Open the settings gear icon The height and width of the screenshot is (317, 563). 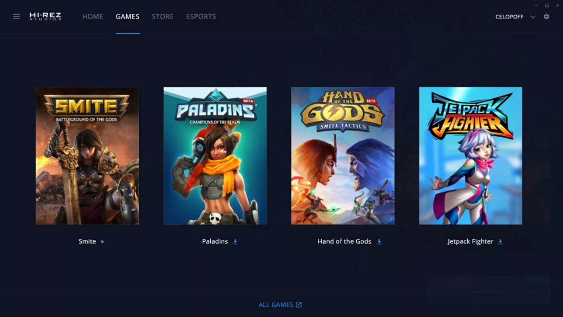547,17
